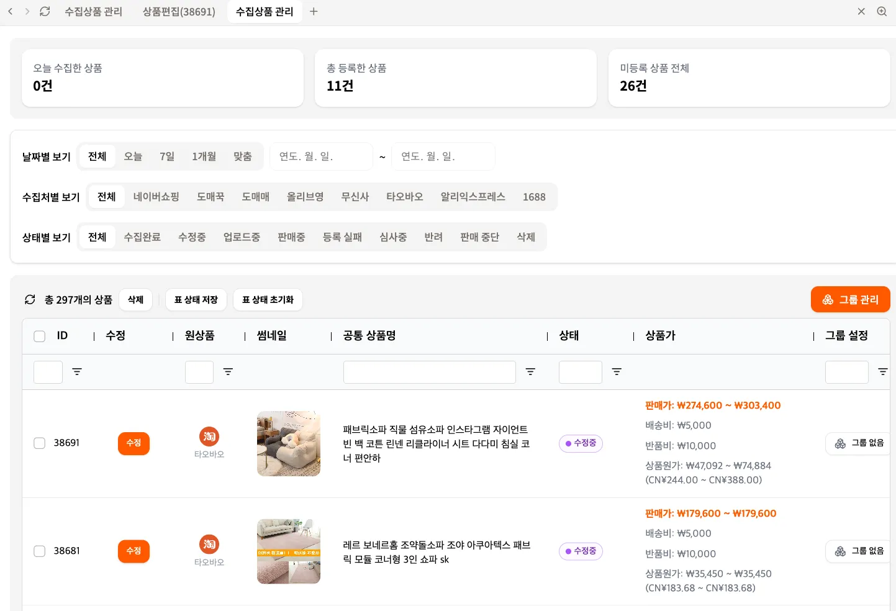Open the 상태 column filter icon

click(617, 371)
